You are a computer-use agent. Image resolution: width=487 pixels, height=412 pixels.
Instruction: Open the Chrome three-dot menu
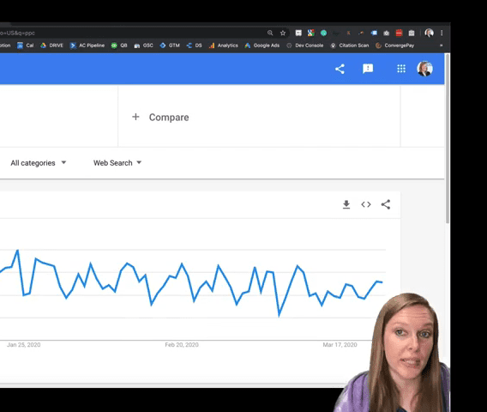[x=442, y=33]
